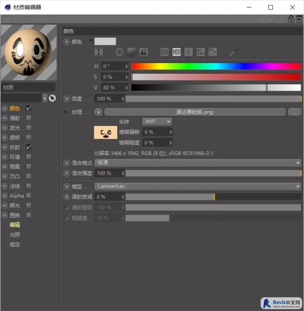Image resolution: width=304 pixels, height=311 pixels.
Task: Select the 漫射 channel in the list
Action: 15,118
